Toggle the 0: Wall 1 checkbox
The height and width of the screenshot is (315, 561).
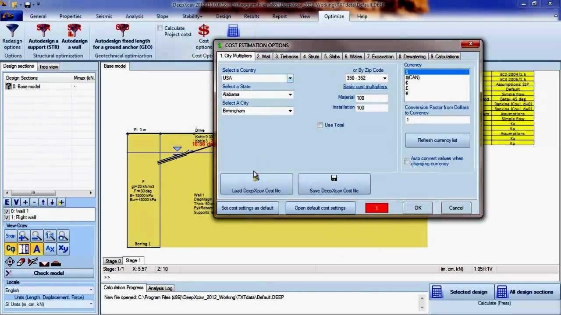tap(7, 211)
